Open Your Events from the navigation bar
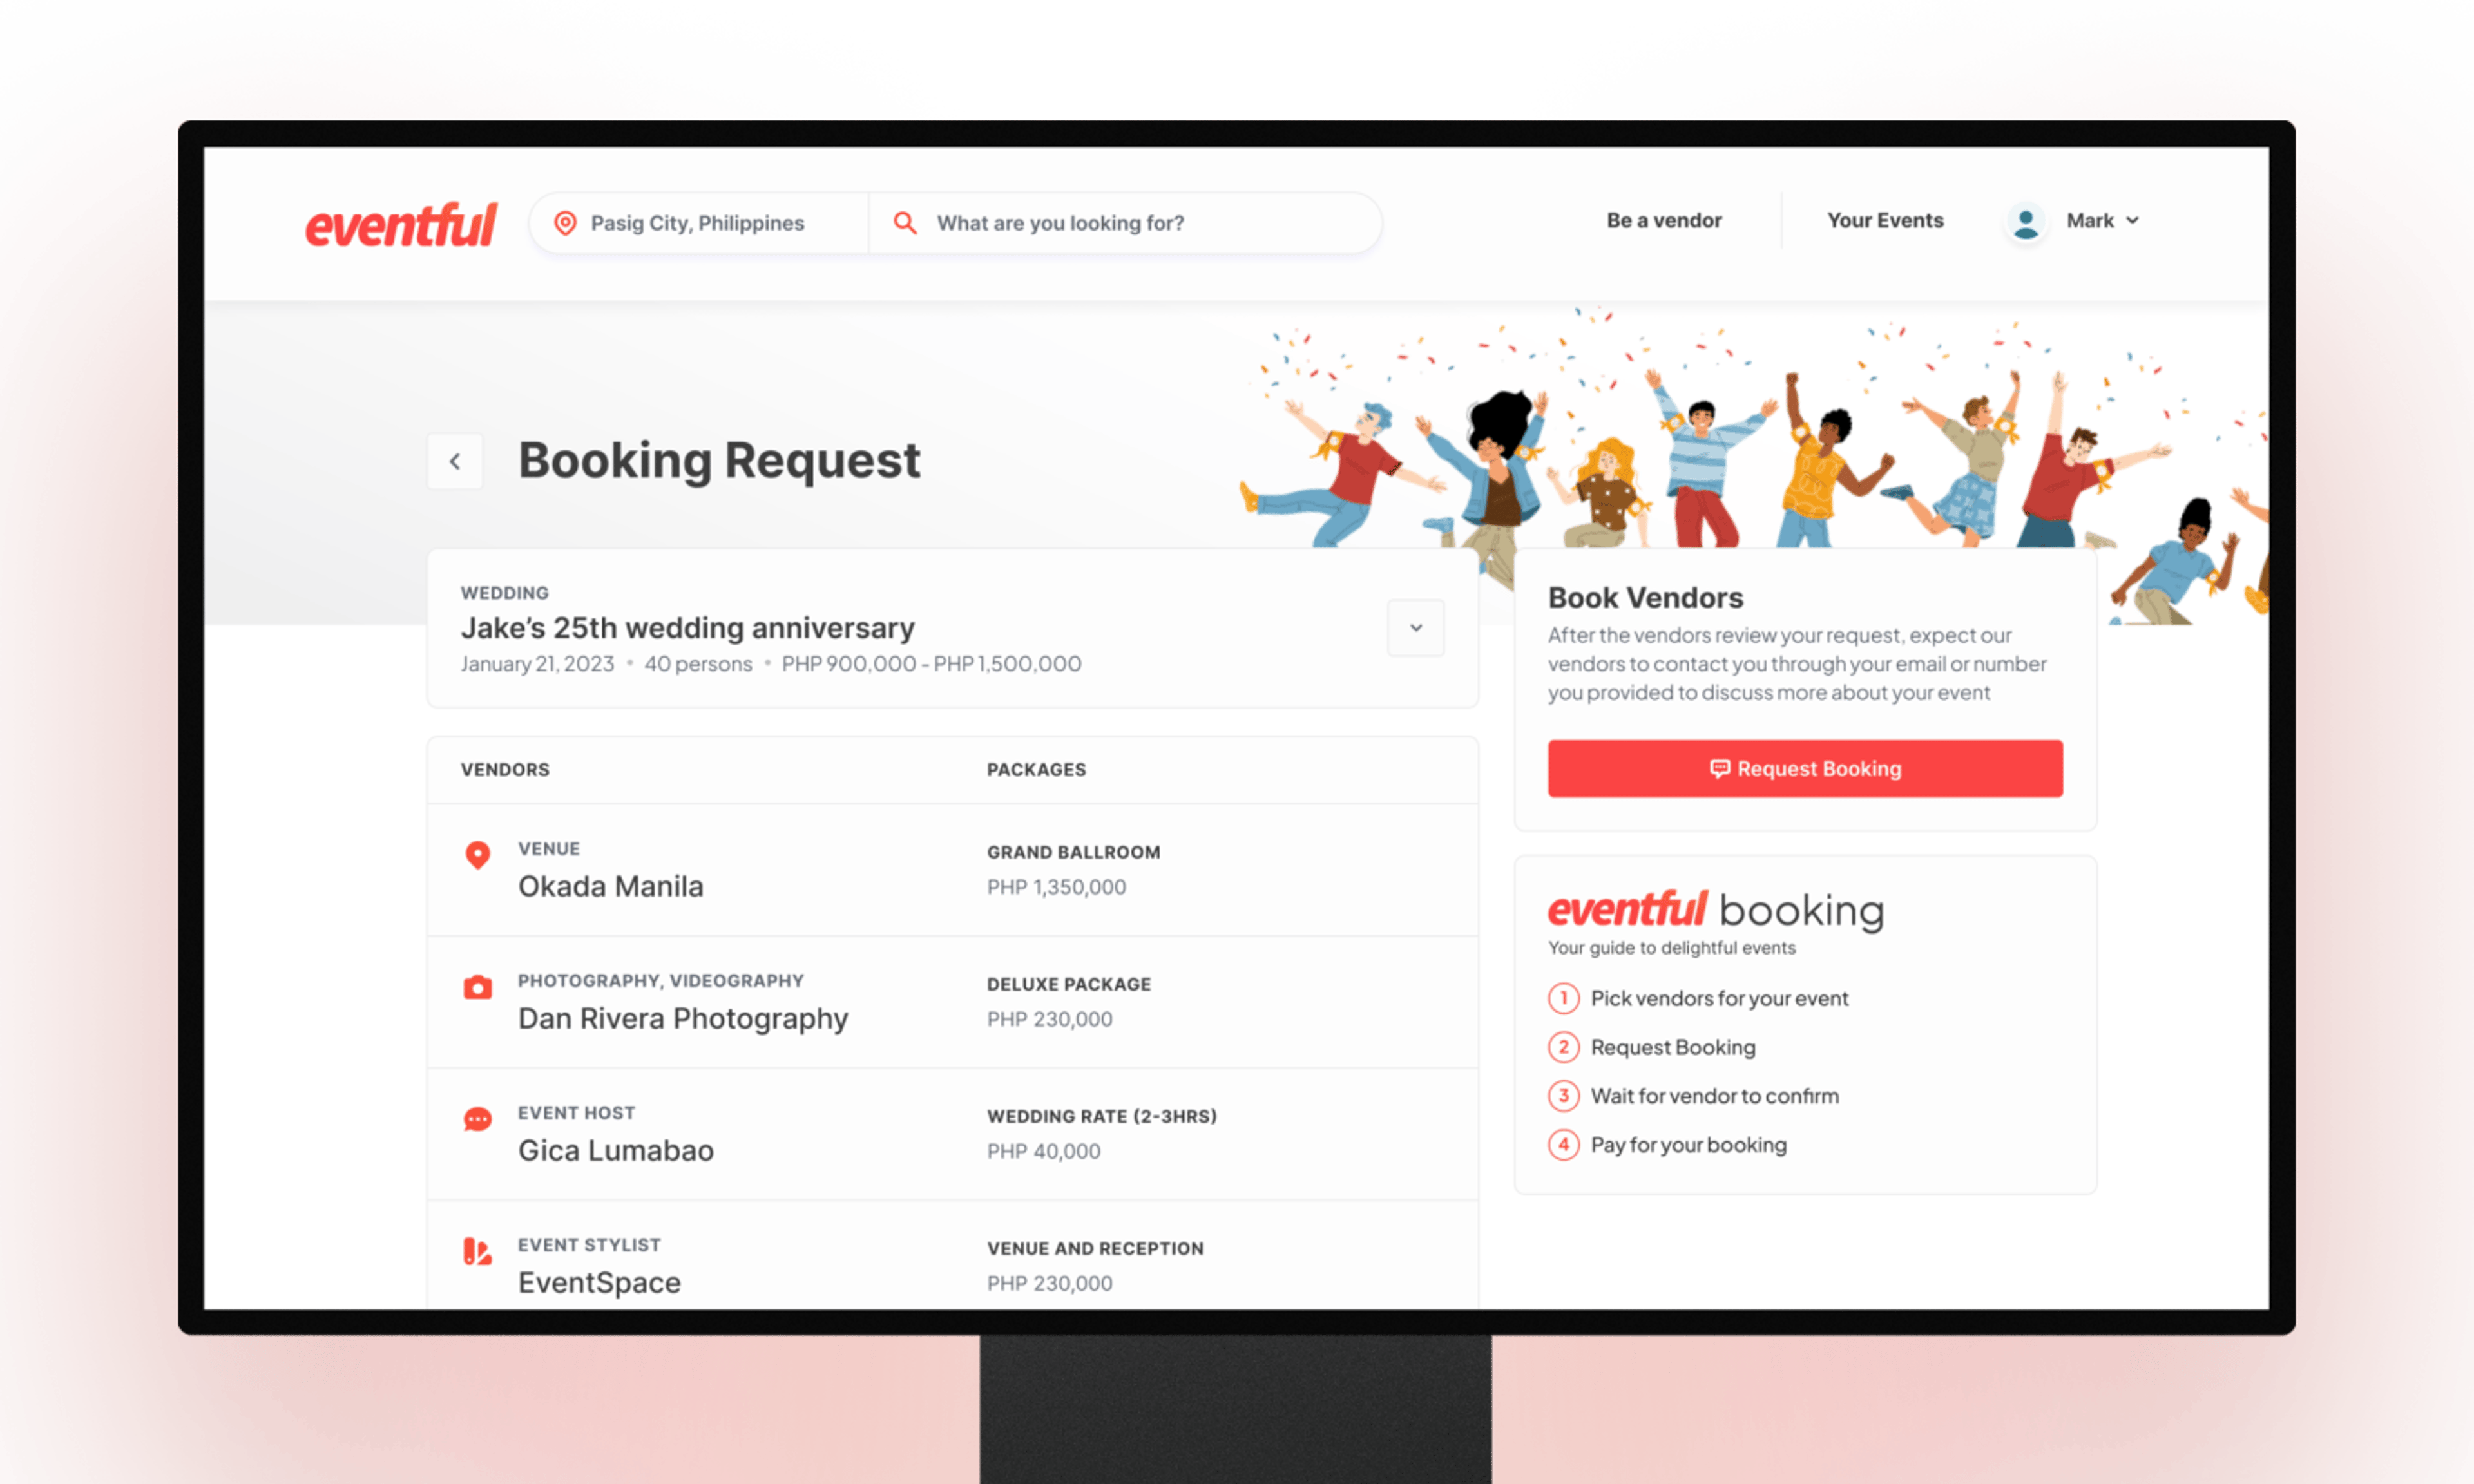2474x1484 pixels. point(1884,221)
